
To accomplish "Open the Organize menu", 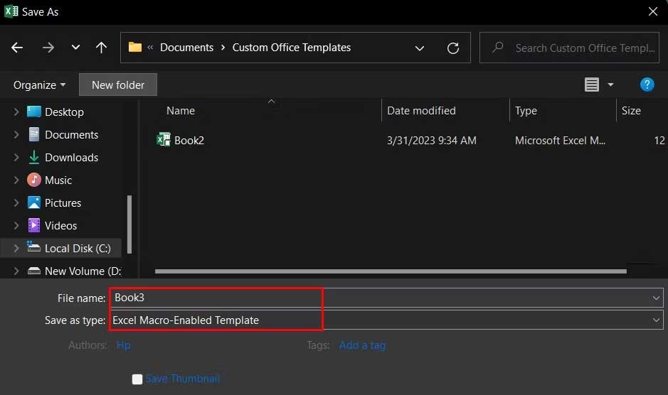I will click(x=39, y=85).
